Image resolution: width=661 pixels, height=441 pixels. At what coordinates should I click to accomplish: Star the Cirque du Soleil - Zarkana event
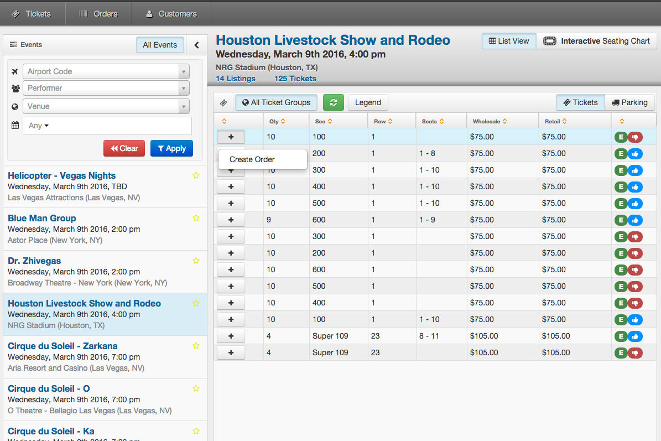[x=196, y=346]
